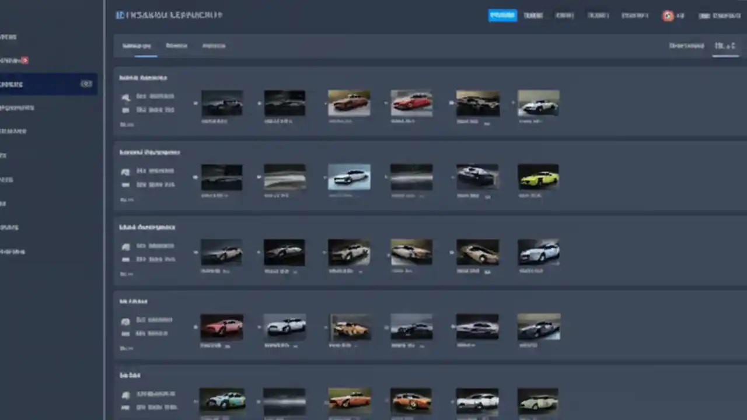Screen dimensions: 747x420
Task: Click the blue highlighted navigation button
Action: pos(502,16)
